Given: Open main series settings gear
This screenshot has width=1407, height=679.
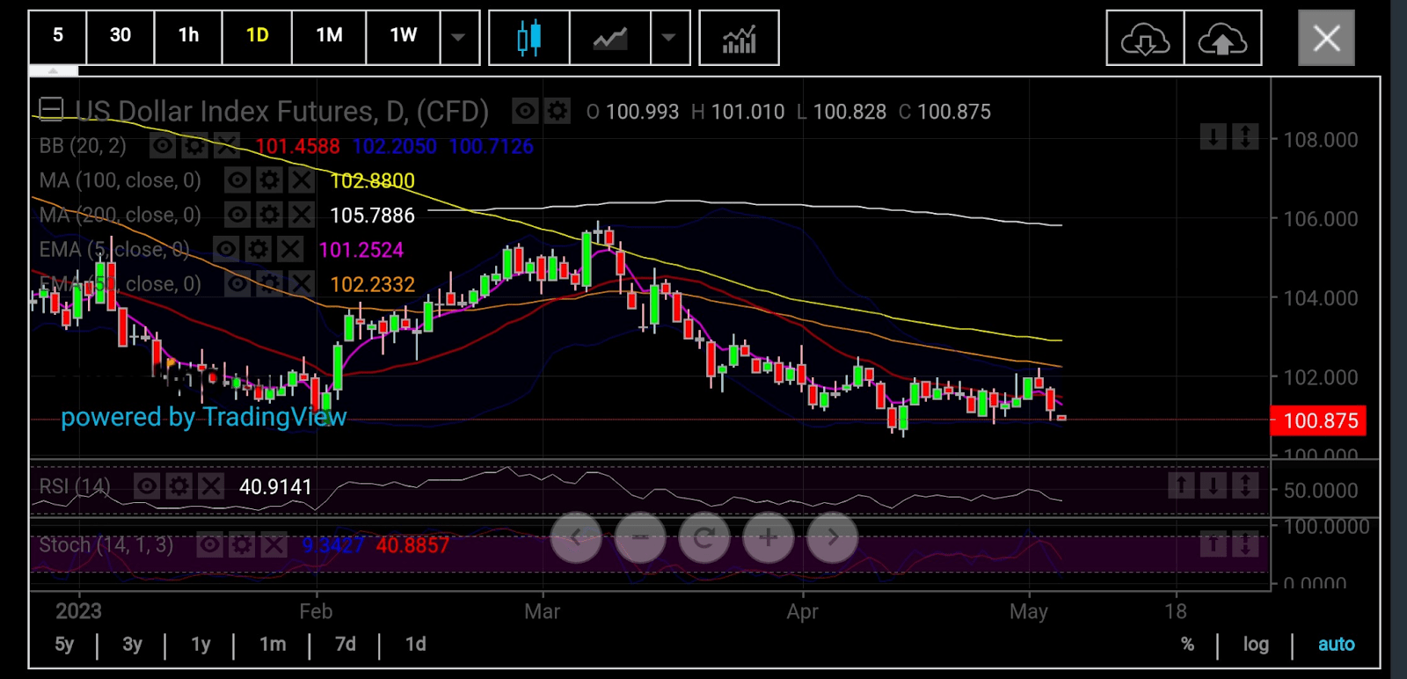Looking at the screenshot, I should click(558, 111).
